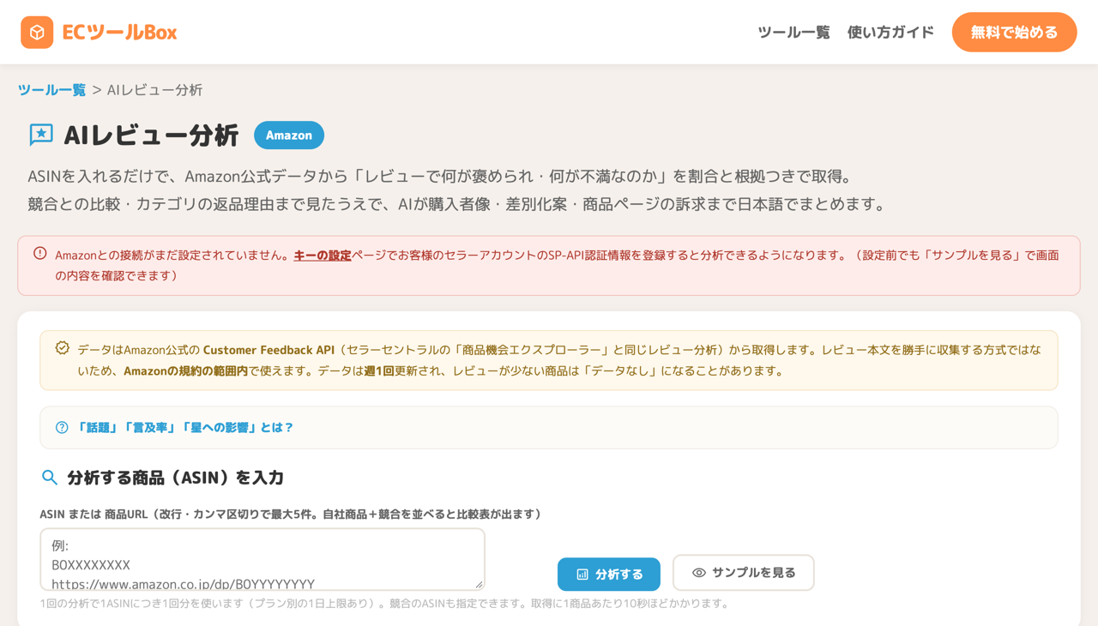Focus the ASIN or 商品URL text area
1098x626 pixels.
(262, 559)
